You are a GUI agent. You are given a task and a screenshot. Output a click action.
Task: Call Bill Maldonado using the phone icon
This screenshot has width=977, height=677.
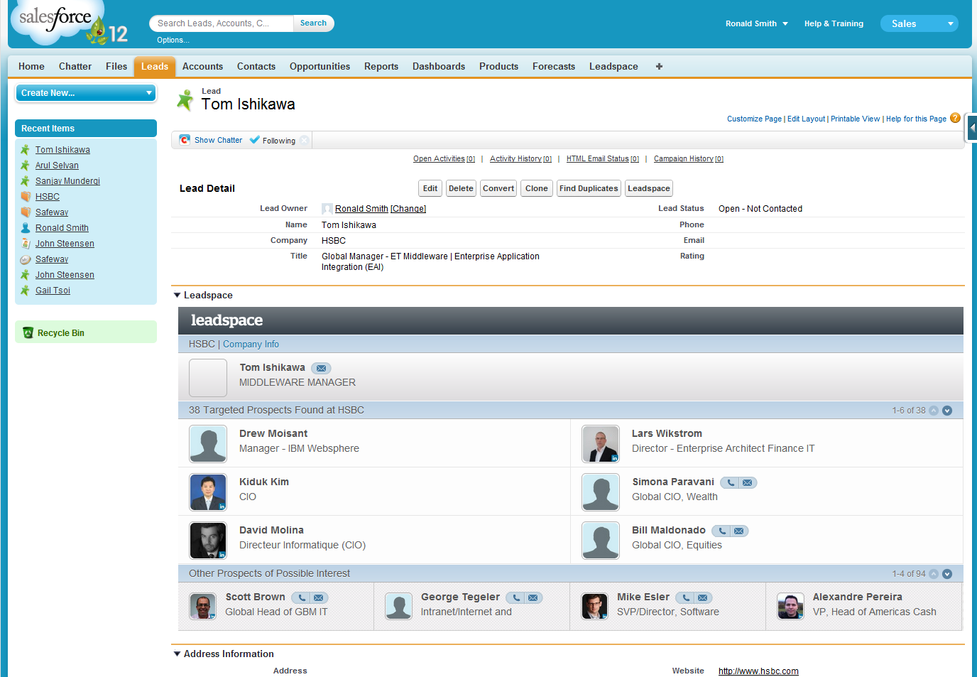pos(722,531)
